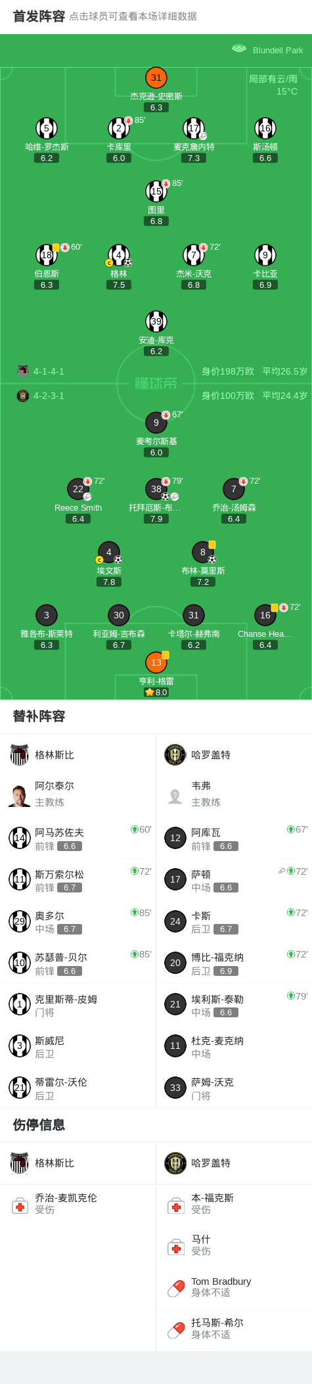Viewport: 312px width, 1384px height.
Task: Open 麦克唐内特 number 17 player details
Action: [x=194, y=128]
